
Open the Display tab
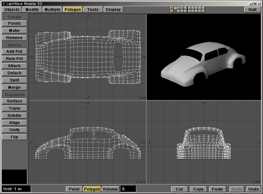pos(113,9)
